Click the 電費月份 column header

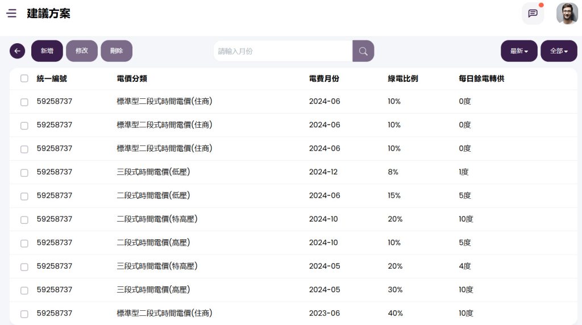click(x=324, y=79)
